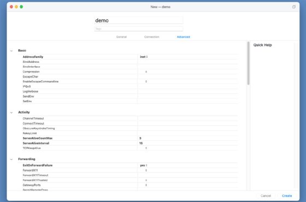
Task: Select the SetEnv row label
Action: click(x=27, y=101)
